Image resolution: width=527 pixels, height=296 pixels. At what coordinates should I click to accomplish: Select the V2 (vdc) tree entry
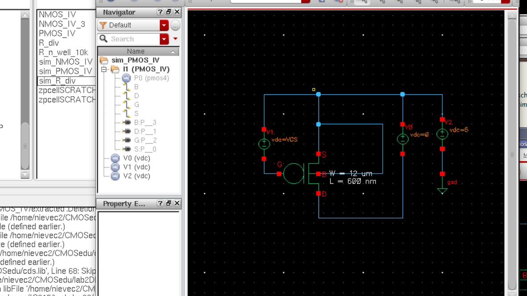(x=136, y=176)
